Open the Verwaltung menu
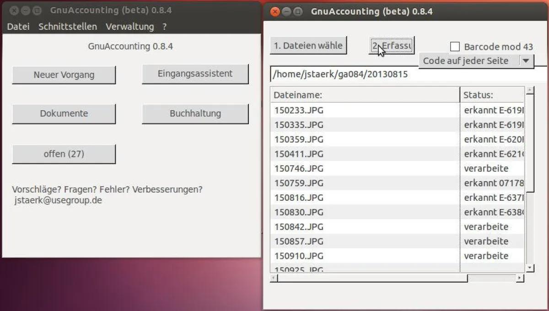Viewport: 549px width, 311px height. click(129, 27)
